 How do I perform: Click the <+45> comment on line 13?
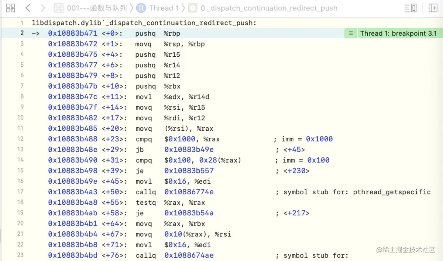(x=291, y=149)
